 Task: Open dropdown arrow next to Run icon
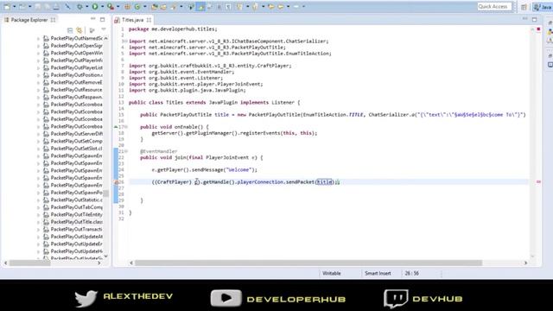[102, 7]
